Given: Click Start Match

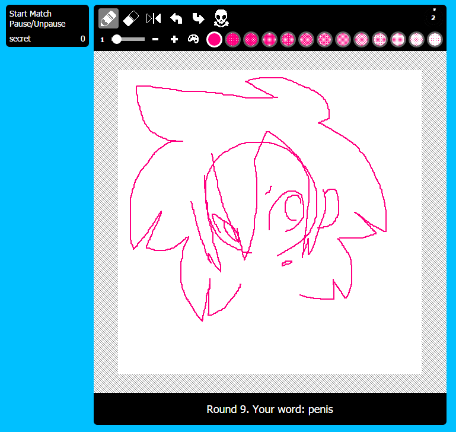Looking at the screenshot, I should pos(30,14).
